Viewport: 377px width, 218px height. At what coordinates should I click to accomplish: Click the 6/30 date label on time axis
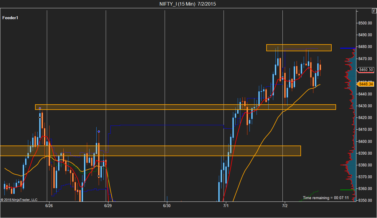167,206
